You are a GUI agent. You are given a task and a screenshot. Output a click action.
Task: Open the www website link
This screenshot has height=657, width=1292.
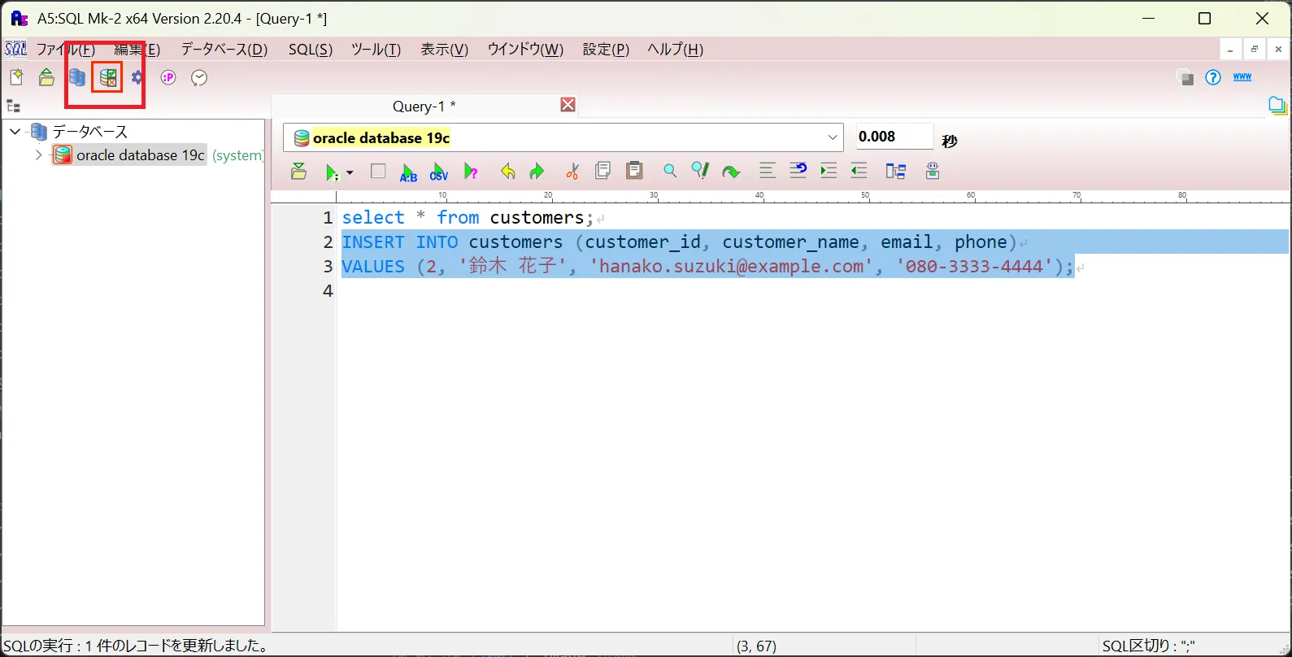(x=1242, y=76)
